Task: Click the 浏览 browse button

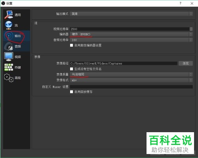Action: point(186,64)
